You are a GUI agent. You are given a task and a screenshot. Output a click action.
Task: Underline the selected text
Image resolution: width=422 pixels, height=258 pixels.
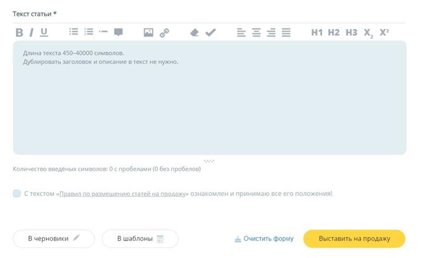pyautogui.click(x=44, y=32)
